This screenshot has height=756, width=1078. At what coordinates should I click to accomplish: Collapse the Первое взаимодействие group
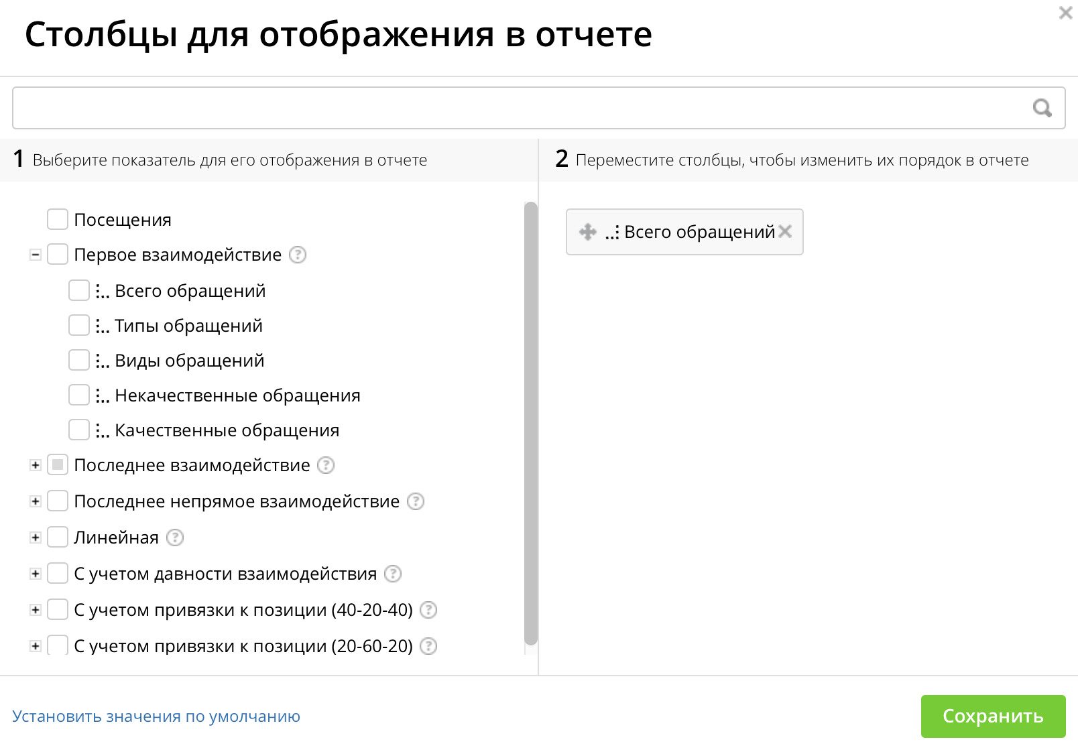[36, 255]
